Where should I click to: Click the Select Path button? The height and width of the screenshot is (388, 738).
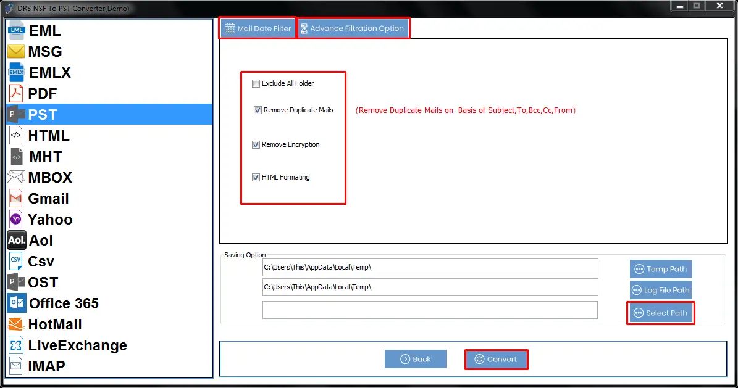click(661, 313)
